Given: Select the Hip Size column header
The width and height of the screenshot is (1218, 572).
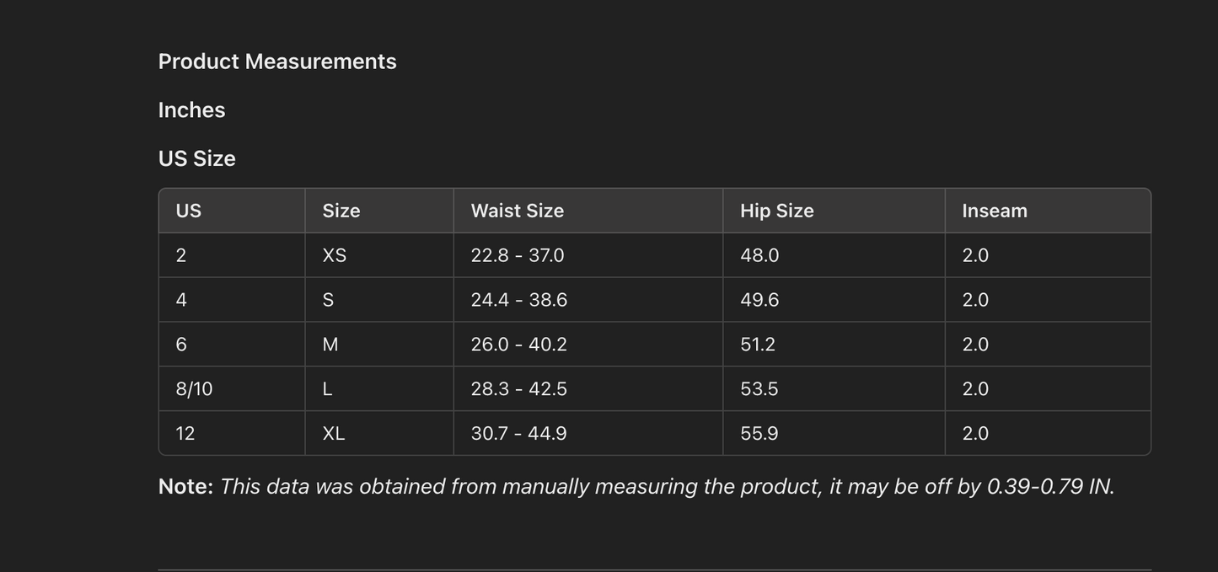Looking at the screenshot, I should point(776,211).
